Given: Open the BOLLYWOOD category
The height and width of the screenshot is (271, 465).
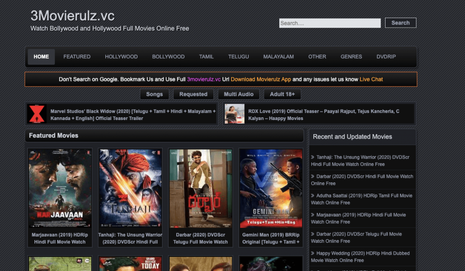Looking at the screenshot, I should pos(168,57).
